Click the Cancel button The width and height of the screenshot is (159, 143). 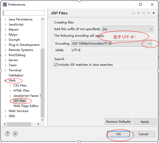click(x=144, y=134)
